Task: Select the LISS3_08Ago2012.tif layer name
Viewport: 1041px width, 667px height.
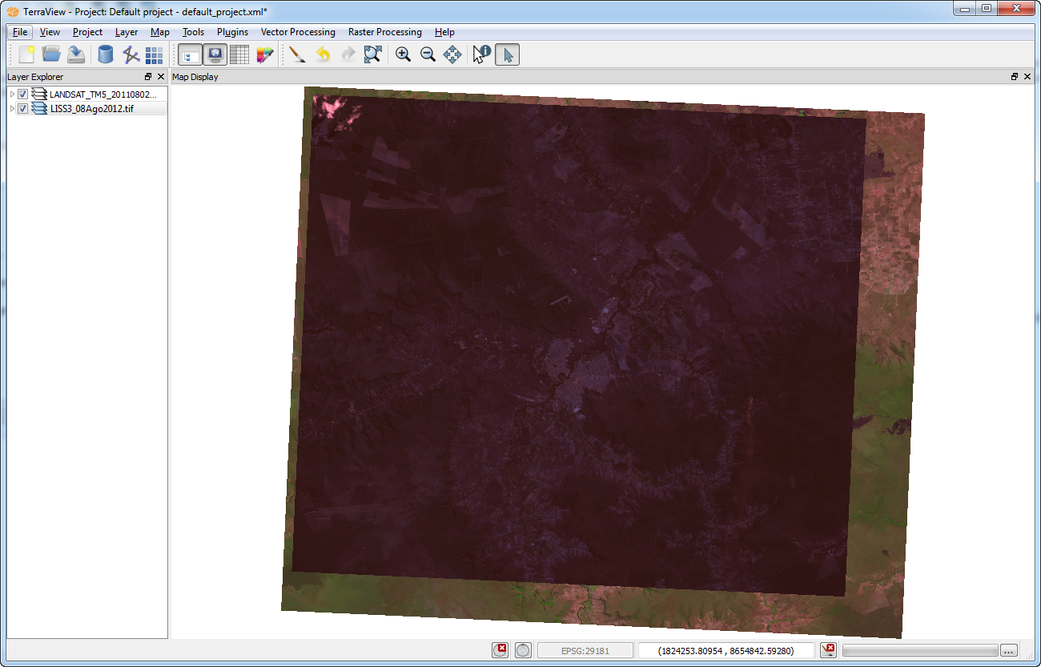Action: click(91, 109)
